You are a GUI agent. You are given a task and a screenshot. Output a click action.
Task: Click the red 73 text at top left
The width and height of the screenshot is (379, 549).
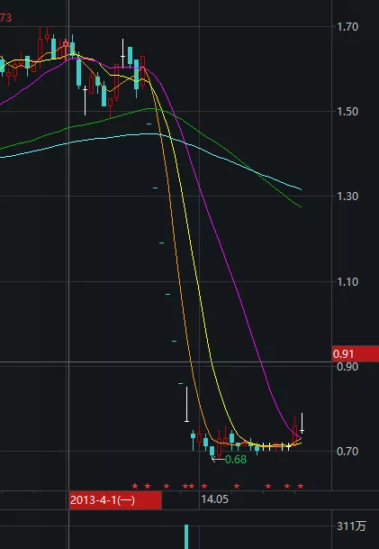click(x=5, y=17)
